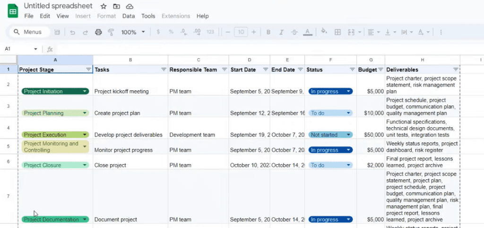Open filter for Responsible Team column

(x=225, y=70)
